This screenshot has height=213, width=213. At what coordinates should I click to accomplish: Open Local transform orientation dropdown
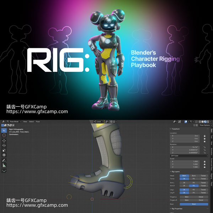(99, 122)
